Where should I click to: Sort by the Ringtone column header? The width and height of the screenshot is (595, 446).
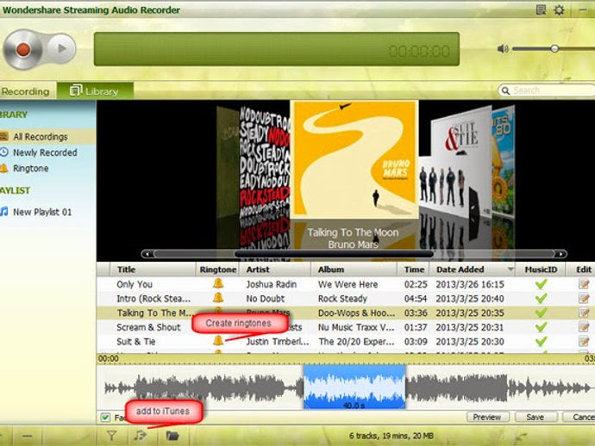[218, 269]
